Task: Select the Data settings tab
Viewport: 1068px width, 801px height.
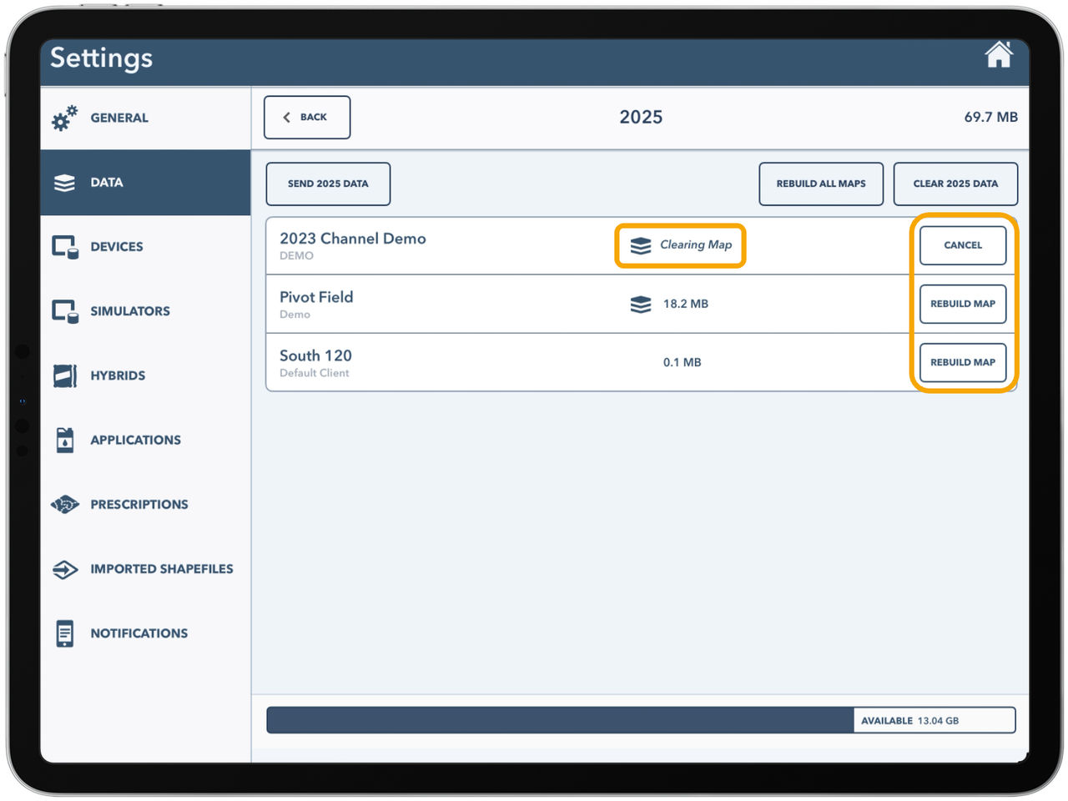Action: (145, 183)
